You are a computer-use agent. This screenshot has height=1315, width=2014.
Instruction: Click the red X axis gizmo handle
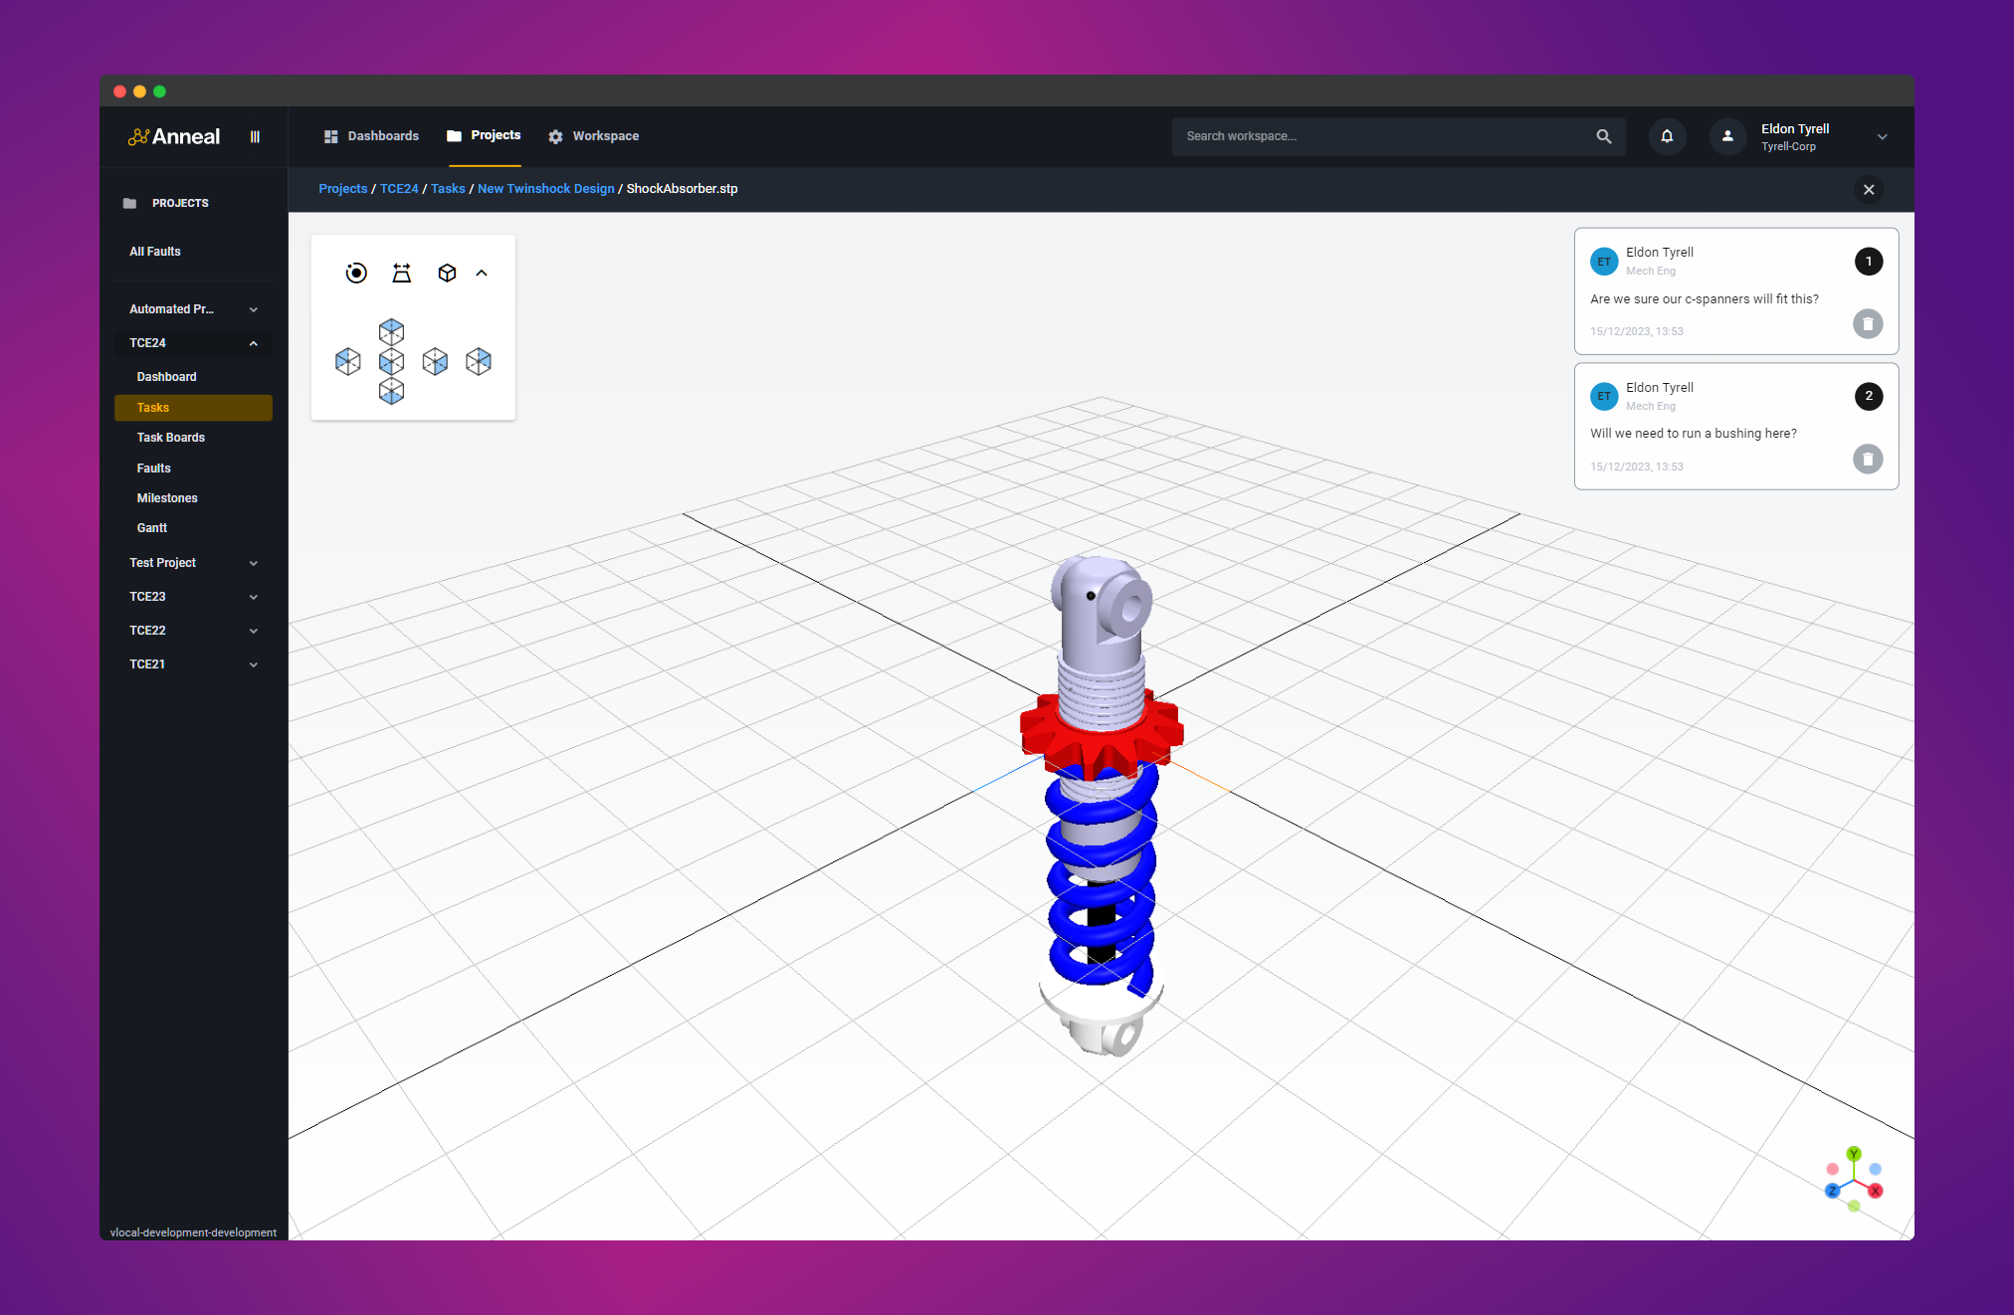[x=1876, y=1191]
